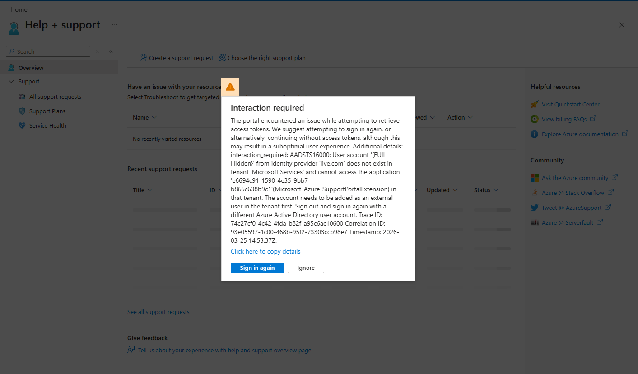The height and width of the screenshot is (374, 638).
Task: Click See all support requests link
Action: 158,312
